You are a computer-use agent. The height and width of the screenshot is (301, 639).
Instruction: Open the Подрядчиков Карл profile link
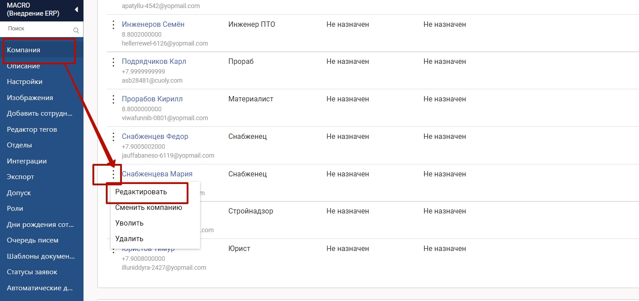click(x=154, y=62)
